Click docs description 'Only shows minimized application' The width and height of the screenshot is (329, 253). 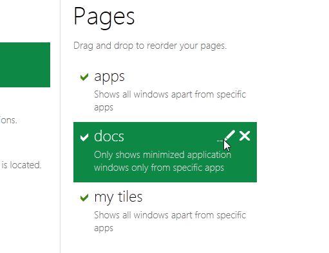point(162,161)
